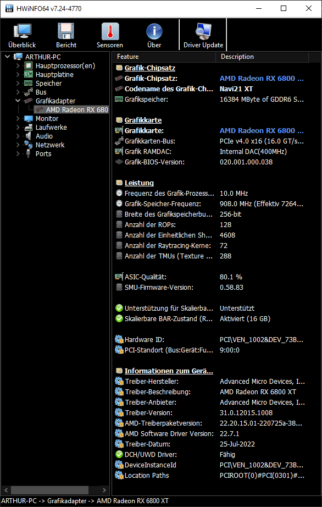The height and width of the screenshot is (507, 322).
Task: Select the Treiber-Datum 25-Jul-2022 value
Action: pos(238,444)
